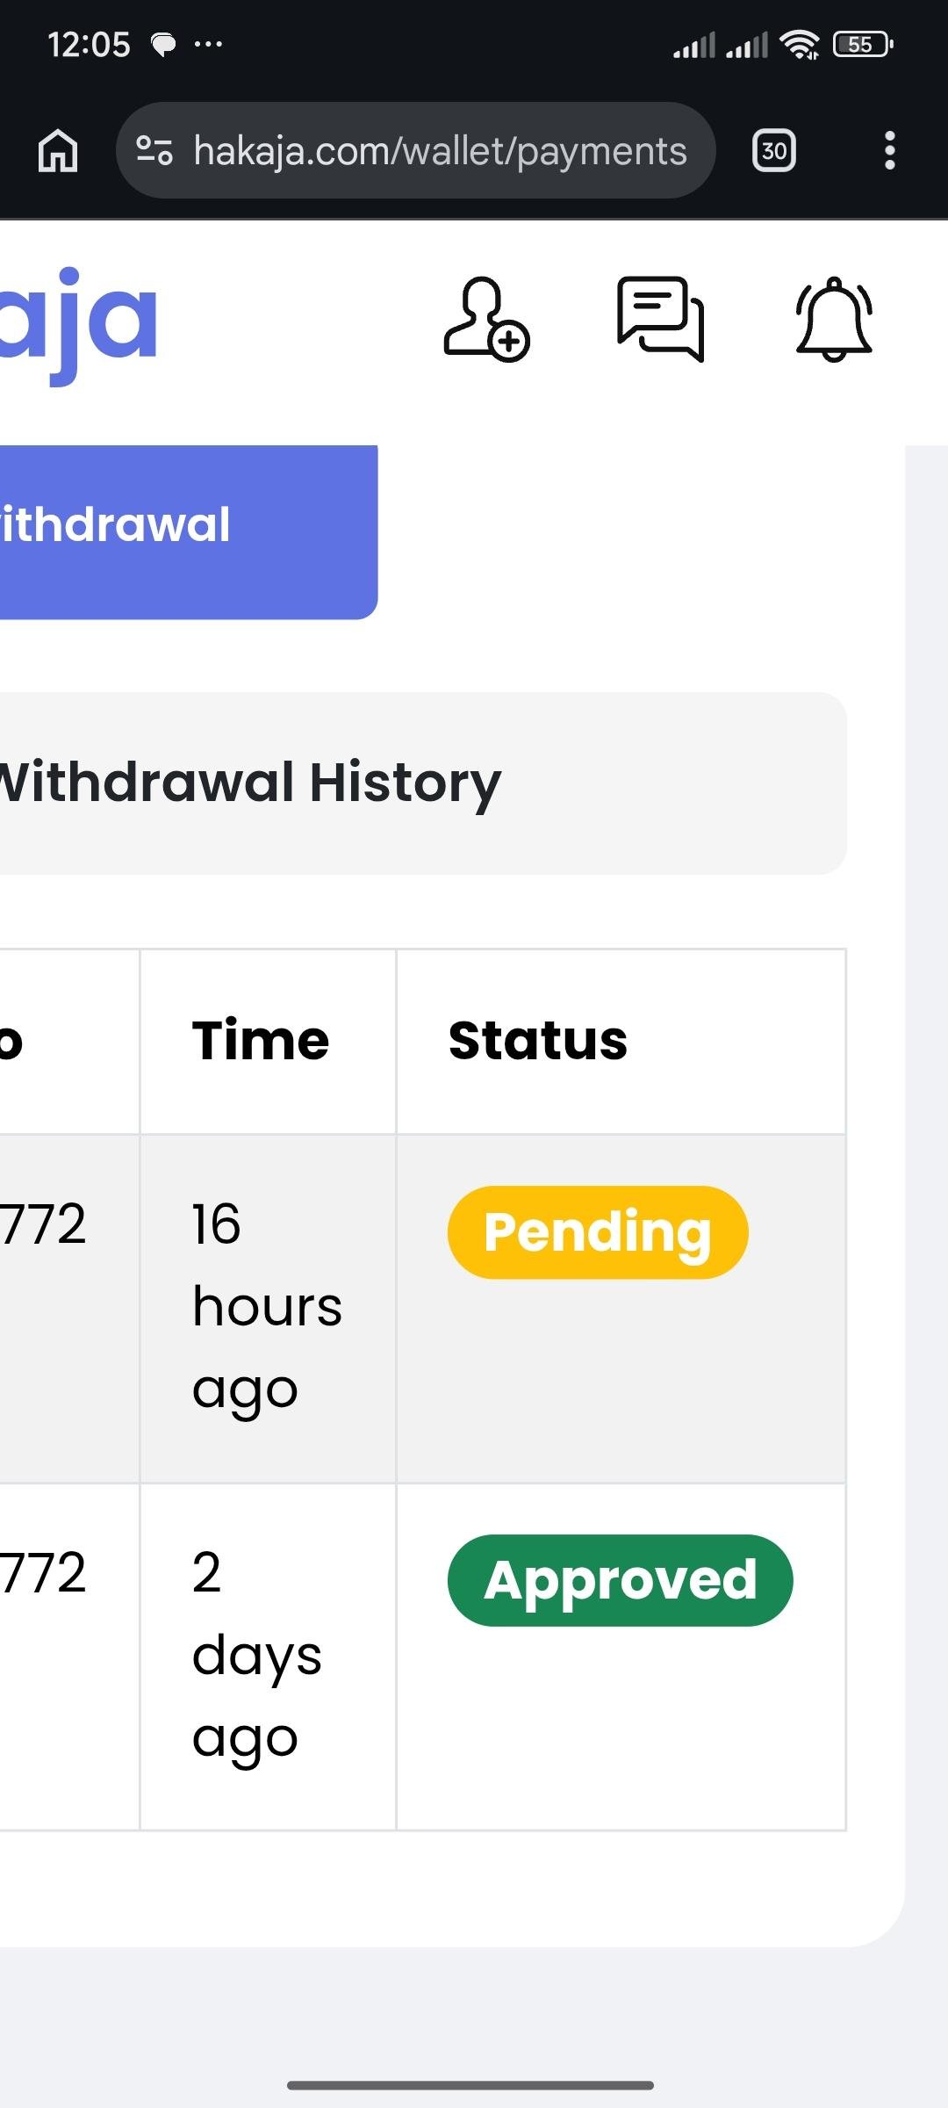
Task: Open the chat messages icon
Action: (x=660, y=318)
